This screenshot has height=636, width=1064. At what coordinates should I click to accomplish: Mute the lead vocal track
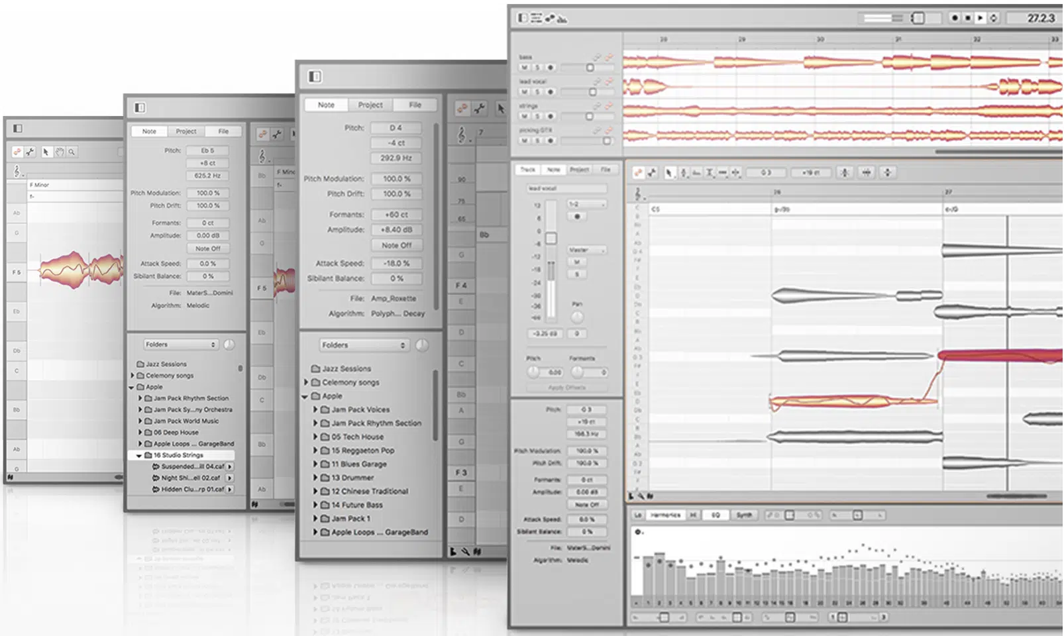click(524, 92)
